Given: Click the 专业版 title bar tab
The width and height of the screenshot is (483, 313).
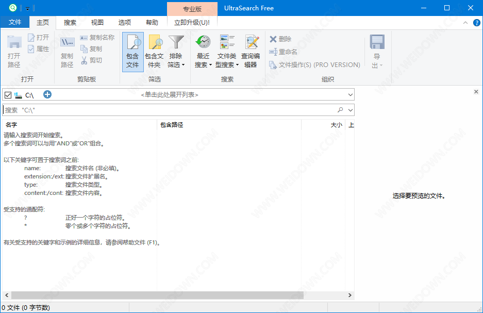Looking at the screenshot, I should coord(192,9).
